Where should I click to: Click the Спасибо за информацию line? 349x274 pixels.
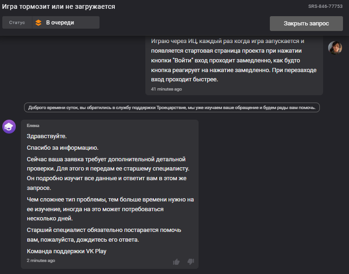coord(62,148)
